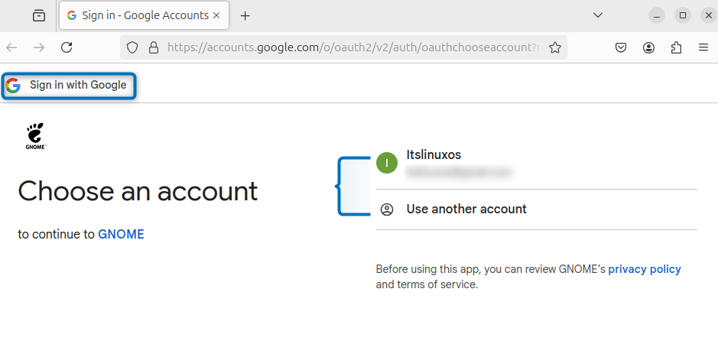
Task: Click the GNOME foot logo
Action: (x=36, y=135)
